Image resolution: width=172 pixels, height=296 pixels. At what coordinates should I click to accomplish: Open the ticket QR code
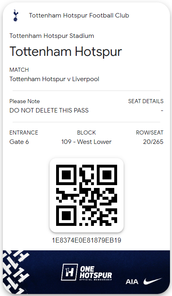(87, 195)
